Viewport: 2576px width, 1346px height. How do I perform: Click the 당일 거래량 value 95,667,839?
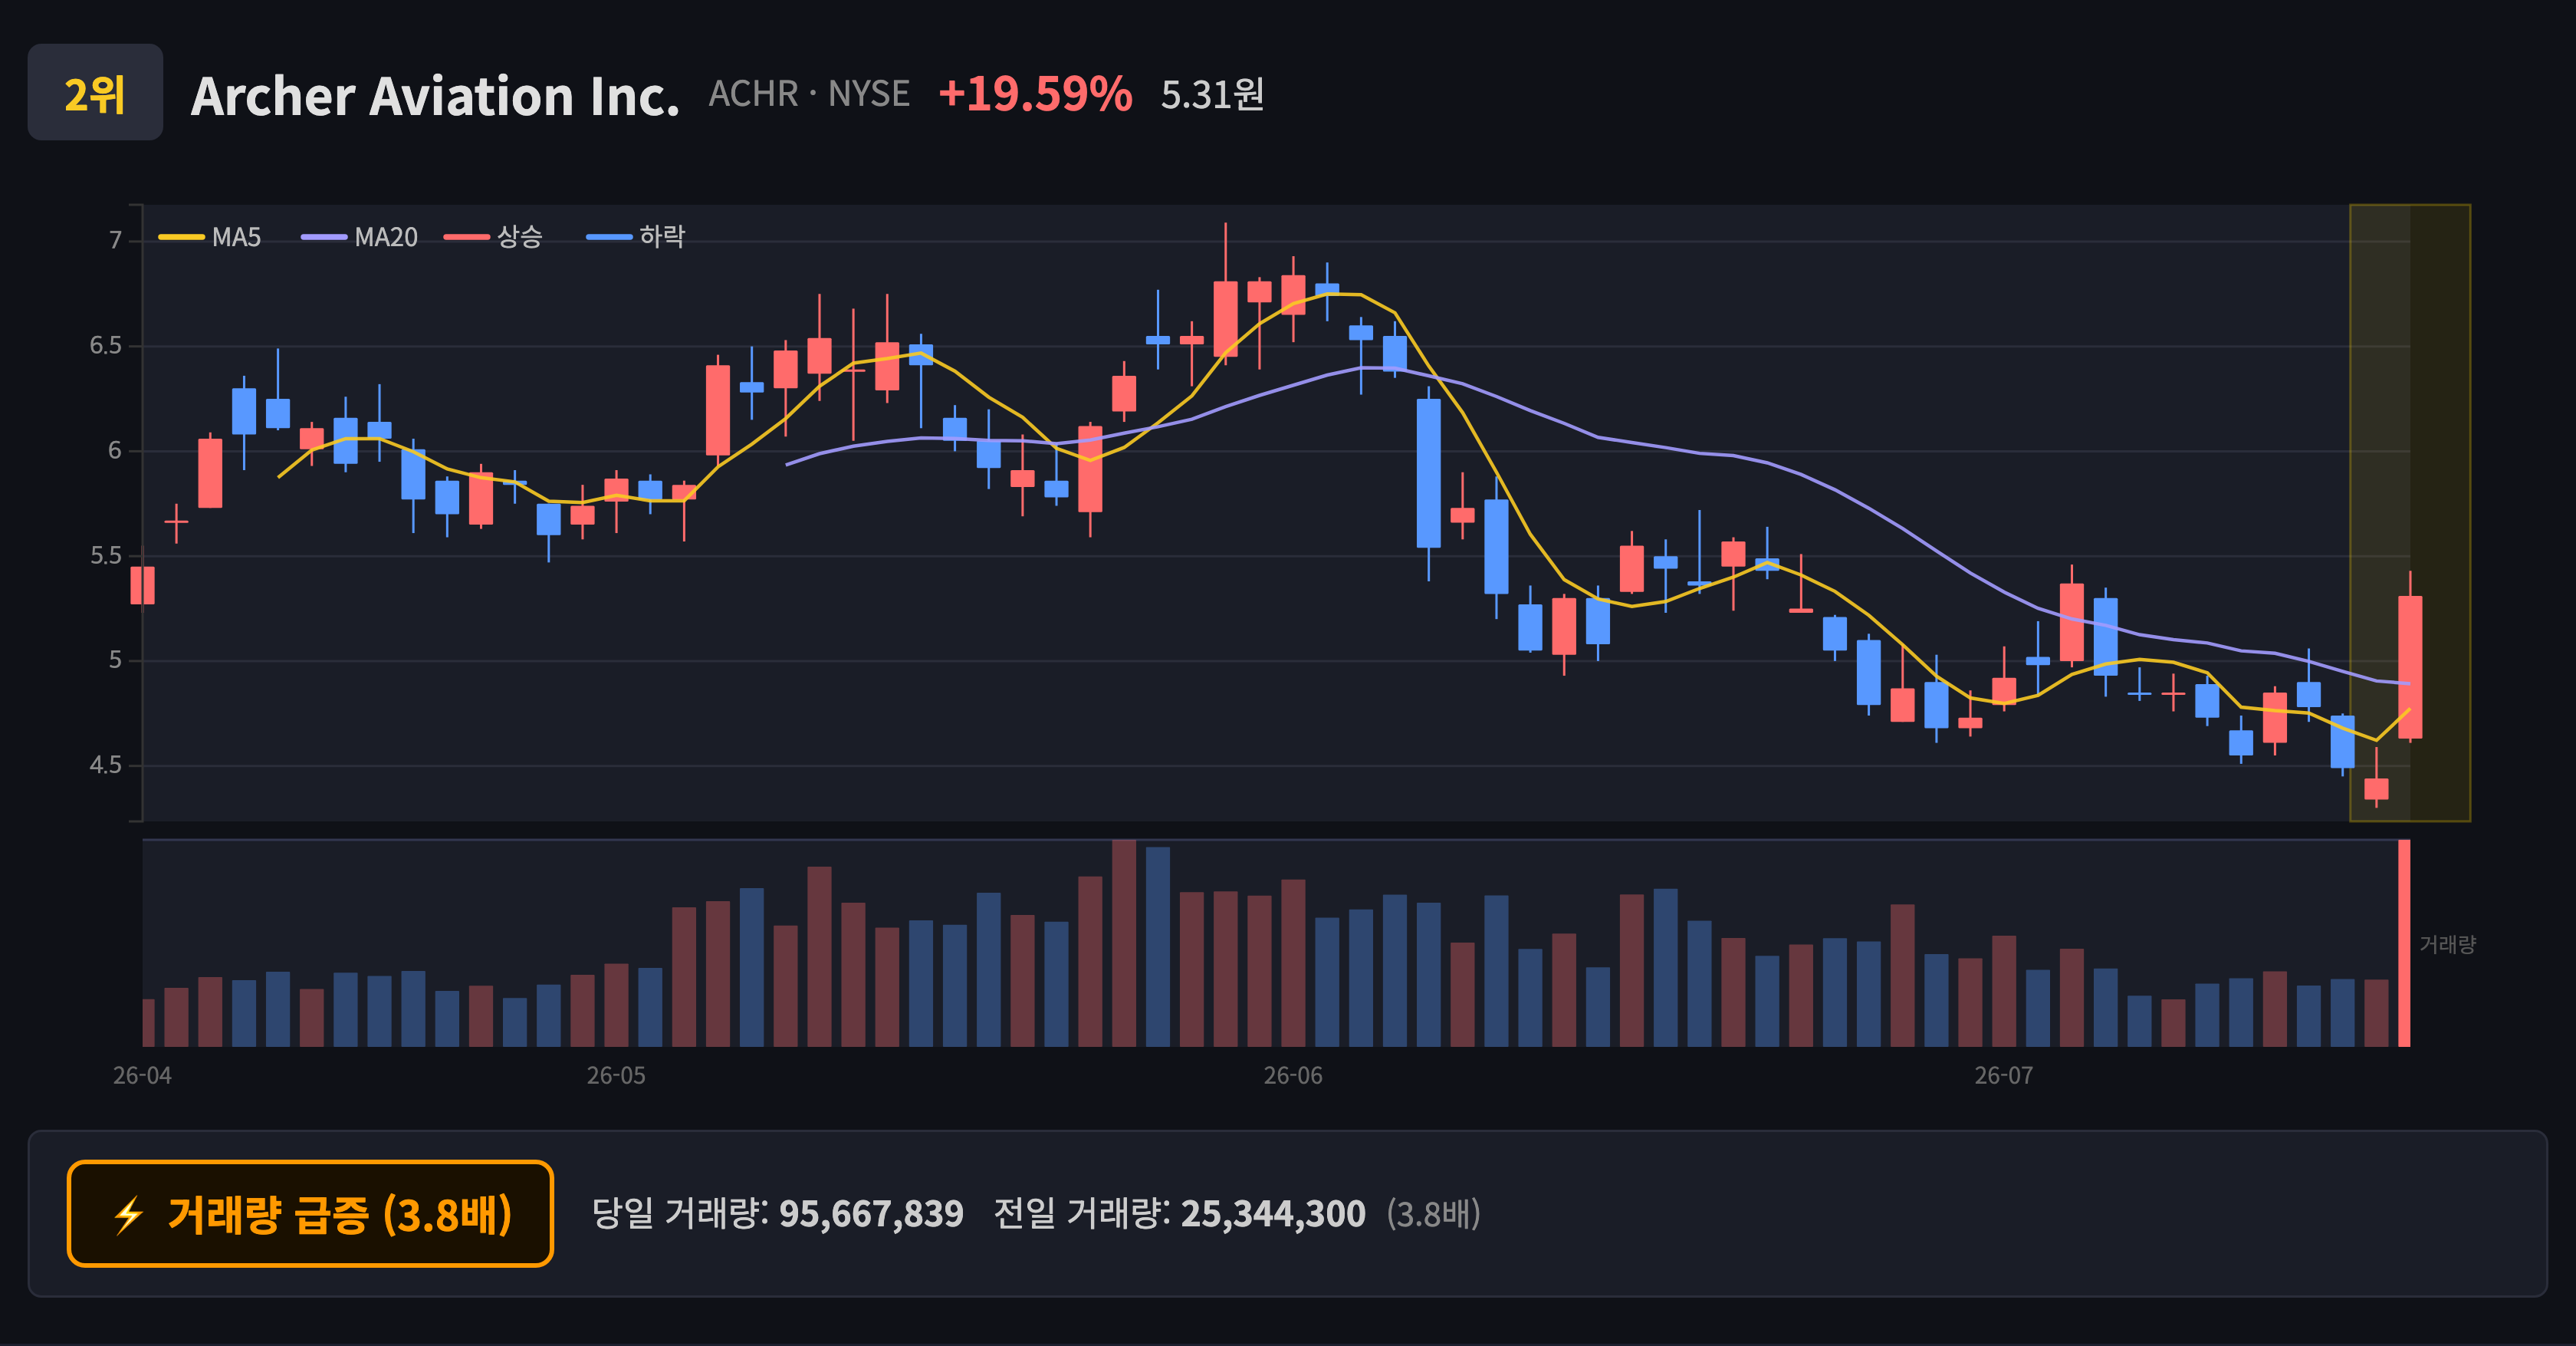pos(871,1214)
